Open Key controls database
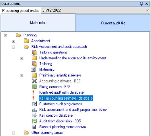 click(x=56, y=115)
